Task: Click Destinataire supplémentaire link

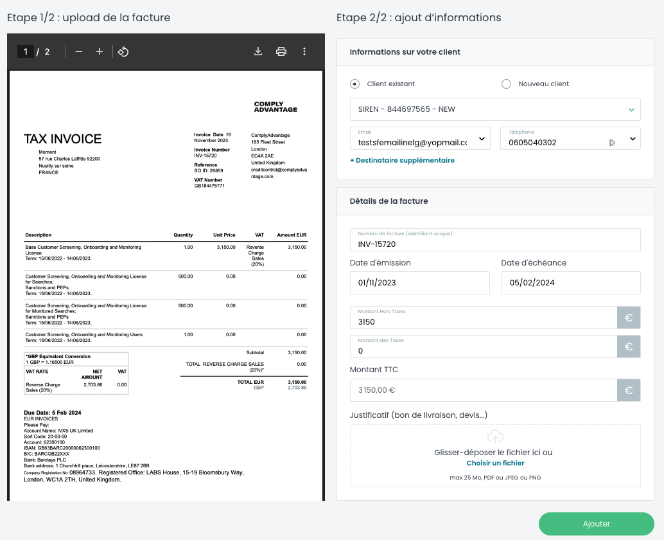Action: pyautogui.click(x=402, y=160)
